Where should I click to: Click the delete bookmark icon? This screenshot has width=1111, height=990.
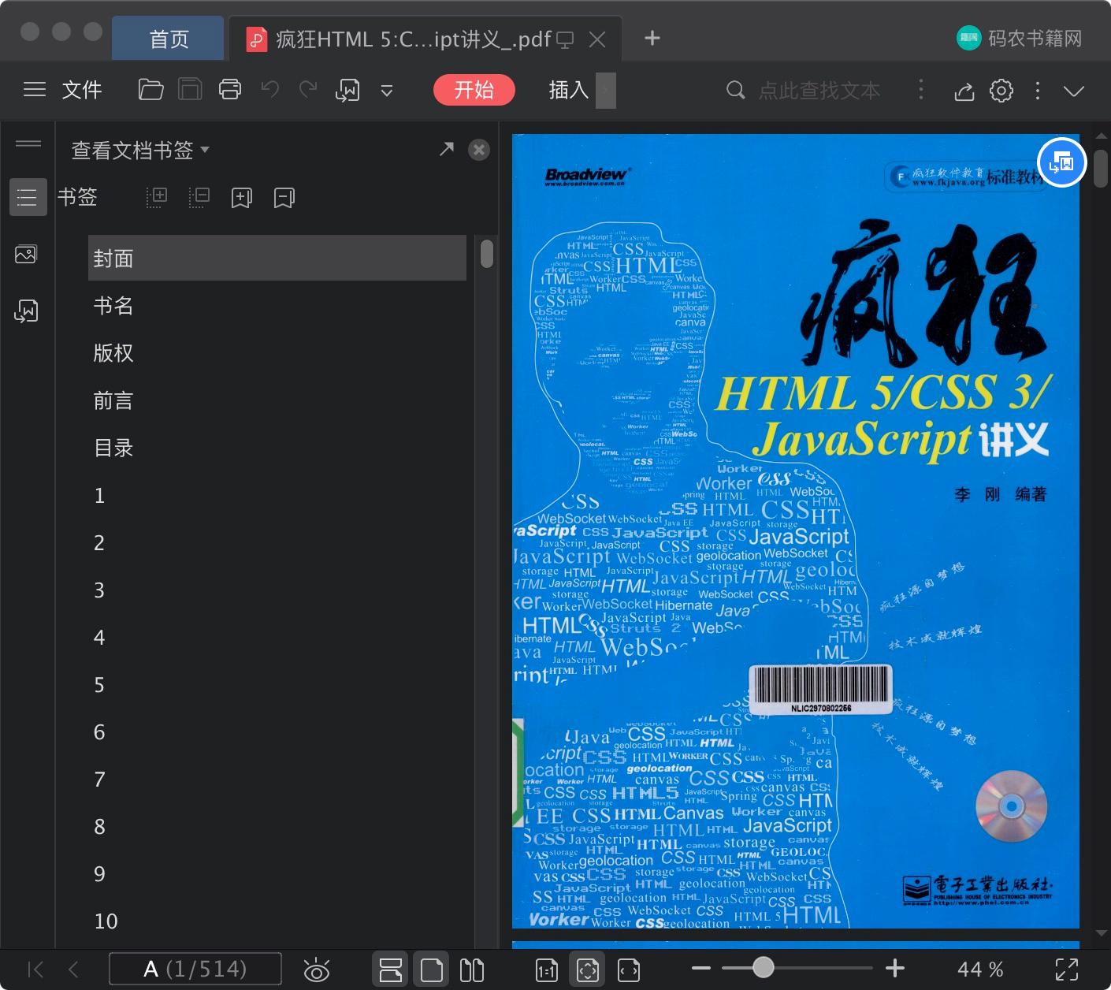pos(284,198)
